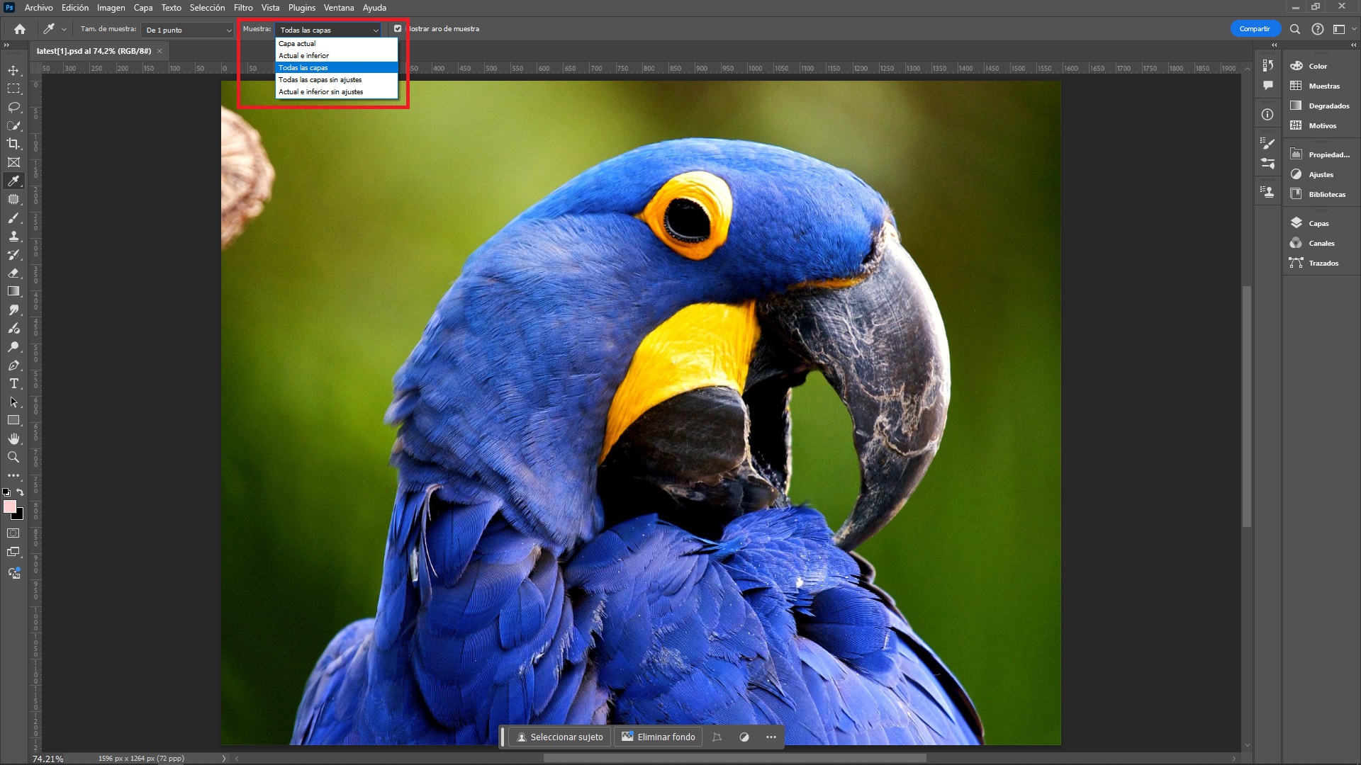Click the foreground color swatch
Image resolution: width=1361 pixels, height=765 pixels.
coord(9,506)
